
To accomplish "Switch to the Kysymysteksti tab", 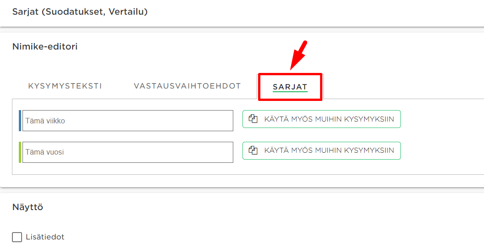I will pos(65,86).
